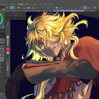
Task: Click the Clear circle icon in command bar
Action: point(48,8)
